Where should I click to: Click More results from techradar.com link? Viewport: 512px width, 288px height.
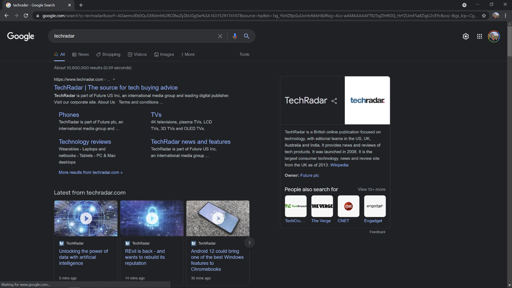coord(91,172)
